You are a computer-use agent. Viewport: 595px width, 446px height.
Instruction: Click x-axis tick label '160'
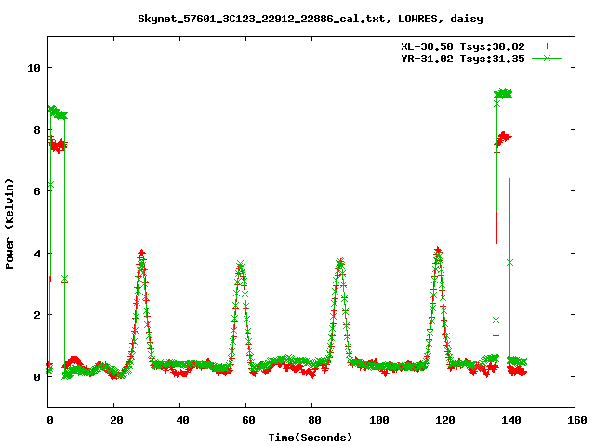point(577,420)
